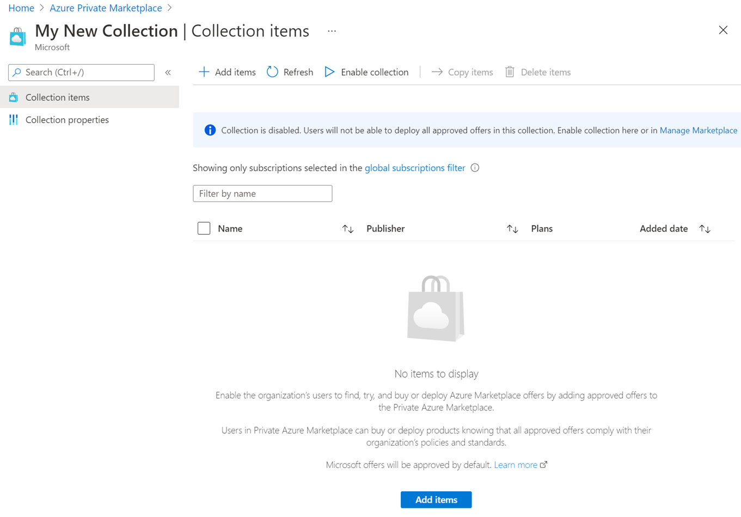Sort by Publisher column arrows
The image size is (741, 517).
tap(512, 229)
